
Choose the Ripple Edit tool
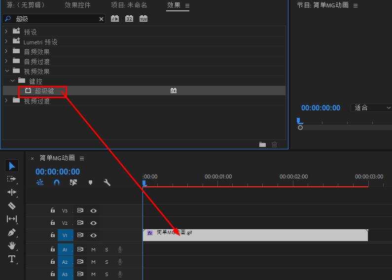click(x=12, y=192)
